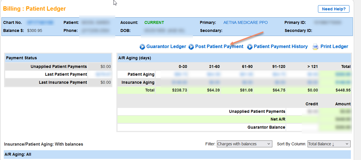Click the blurred Chart No. value
The width and height of the screenshot is (361, 160).
click(x=40, y=22)
